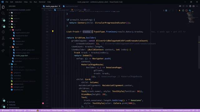
Task: Open the Manage gear menu
Action: coord(3,106)
